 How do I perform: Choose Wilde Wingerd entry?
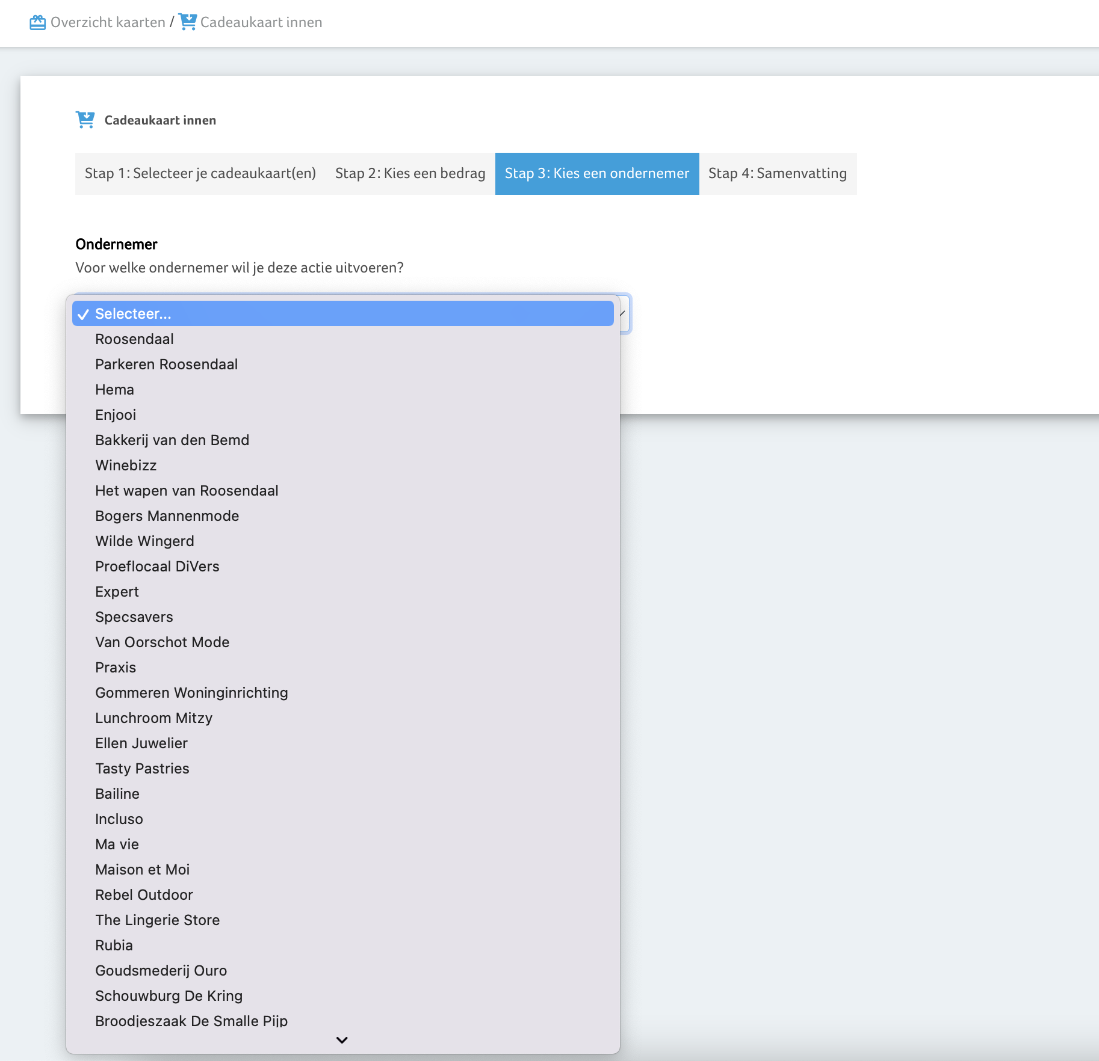(343, 541)
